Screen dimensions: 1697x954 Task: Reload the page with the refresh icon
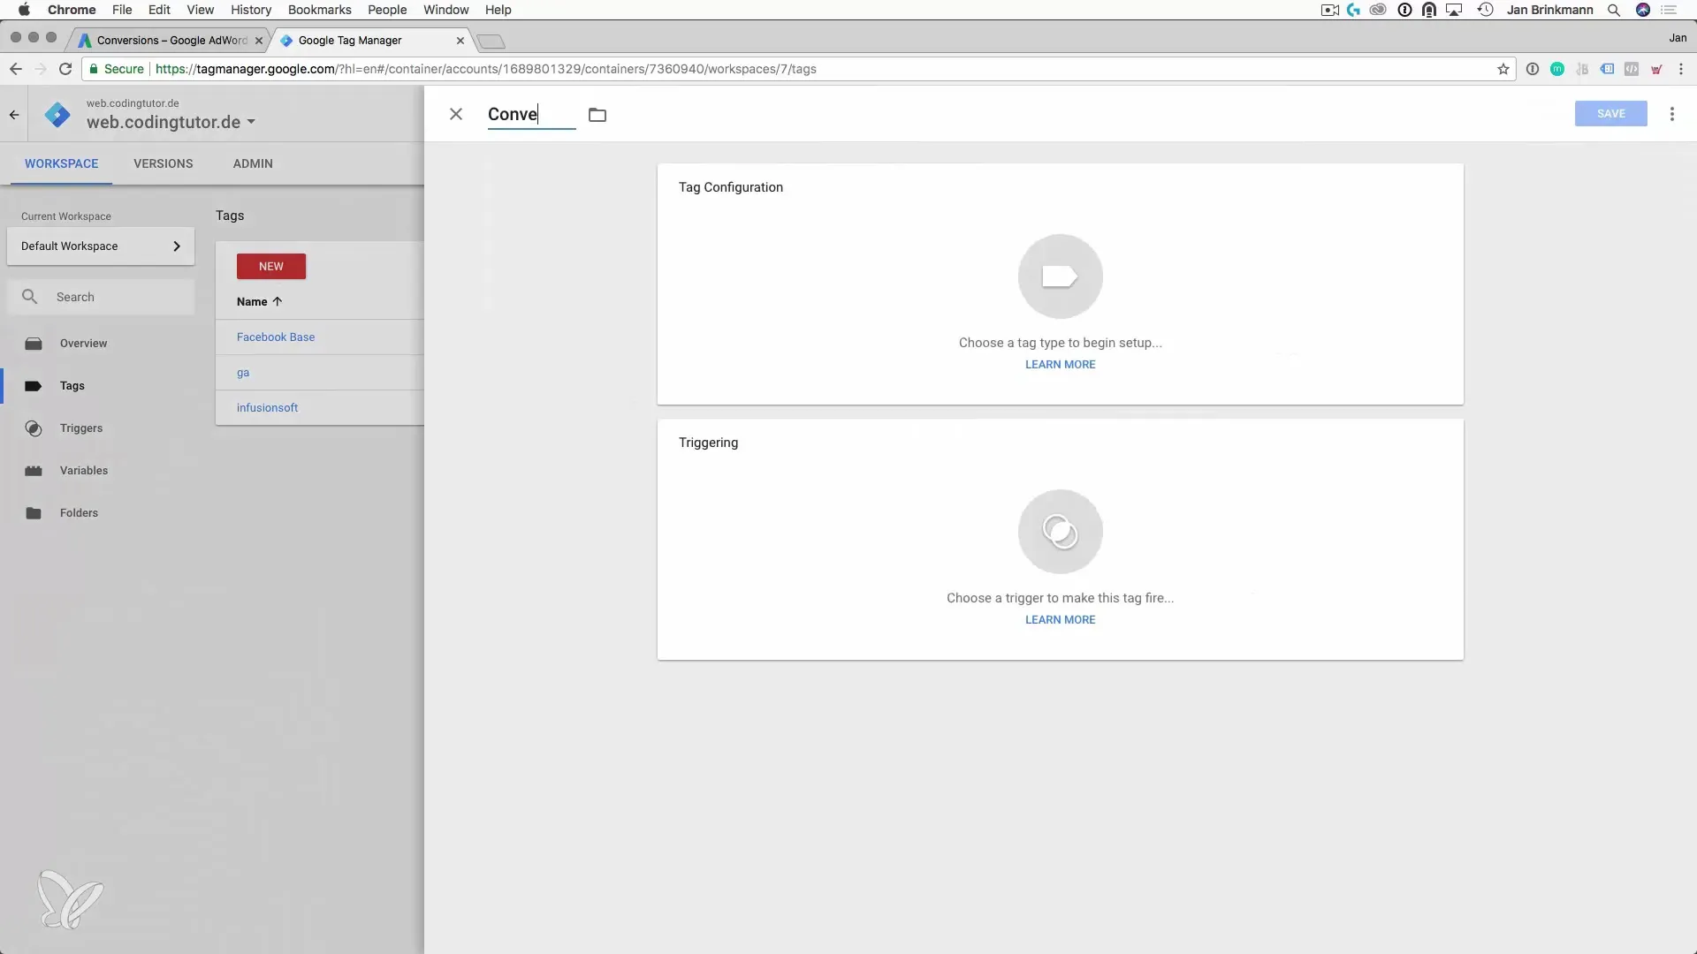point(65,69)
